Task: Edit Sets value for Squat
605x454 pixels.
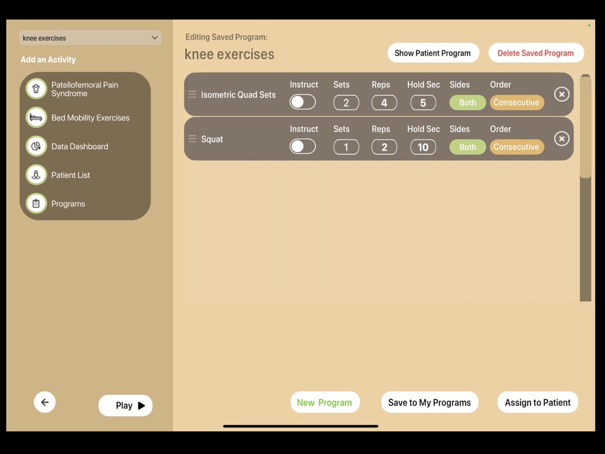Action: 346,147
